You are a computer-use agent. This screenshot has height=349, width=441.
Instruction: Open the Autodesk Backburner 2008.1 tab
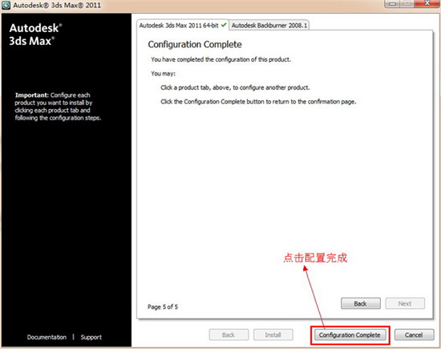pos(269,26)
